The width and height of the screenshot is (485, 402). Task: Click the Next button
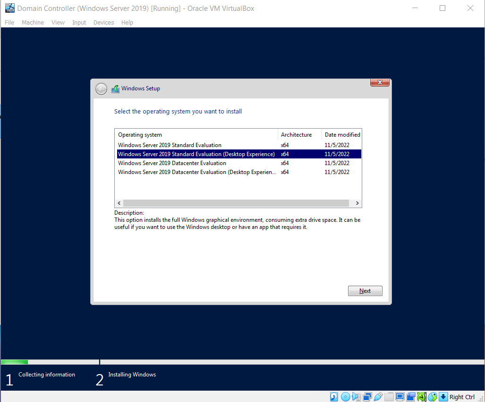[x=365, y=290]
